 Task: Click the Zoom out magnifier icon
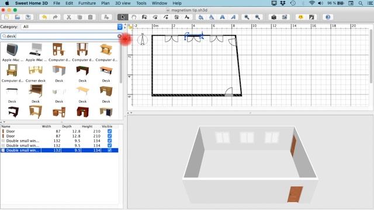tap(257, 17)
